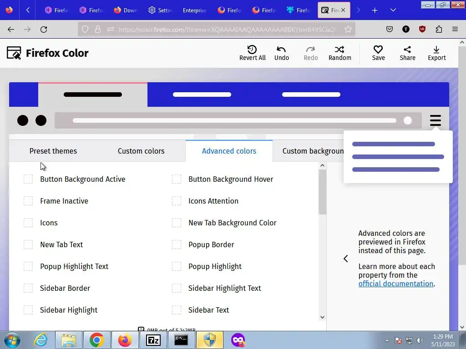Pick Button Background Active color swatch
The width and height of the screenshot is (466, 349).
click(28, 179)
